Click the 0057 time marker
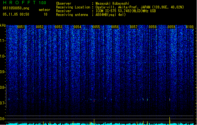 pos(134,27)
